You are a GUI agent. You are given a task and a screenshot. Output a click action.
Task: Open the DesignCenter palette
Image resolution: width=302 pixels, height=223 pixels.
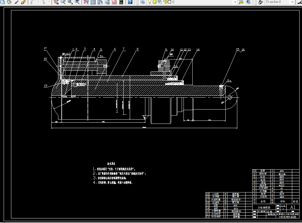click(x=93, y=2)
